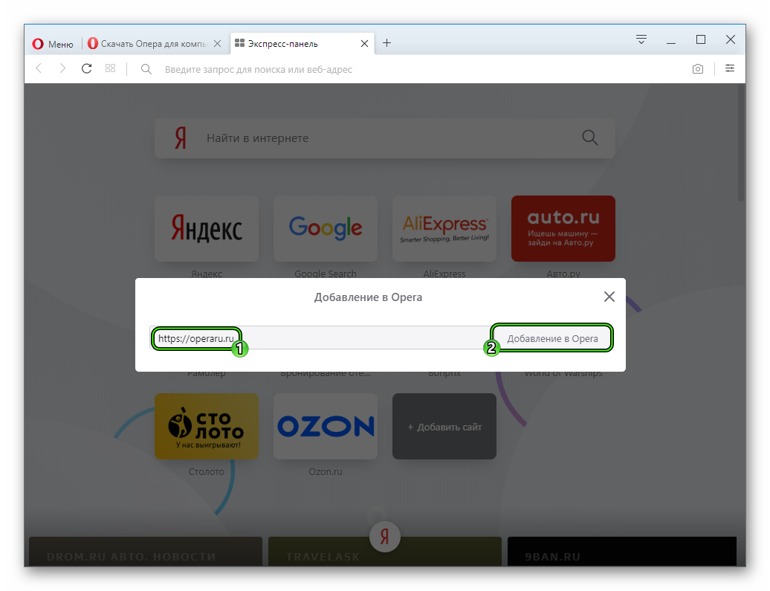This screenshot has width=770, height=591.
Task: Switch to the Скачать Опера tab
Action: pos(153,44)
